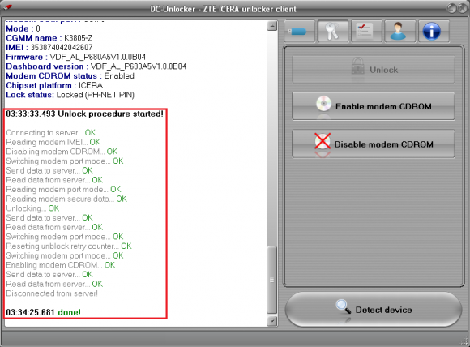Click the IMEI number 353874042042607
The width and height of the screenshot is (470, 347).
62,47
